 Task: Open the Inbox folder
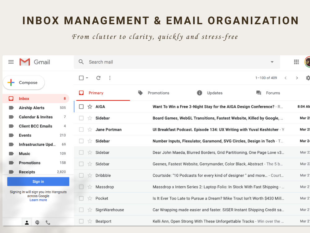pyautogui.click(x=36, y=99)
